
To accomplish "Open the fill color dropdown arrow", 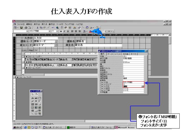I will 87,31.
